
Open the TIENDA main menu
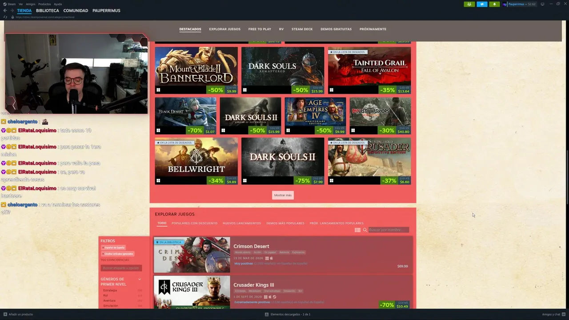click(x=24, y=11)
